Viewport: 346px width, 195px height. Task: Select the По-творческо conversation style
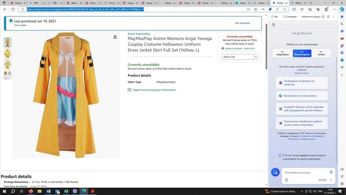pos(282,53)
